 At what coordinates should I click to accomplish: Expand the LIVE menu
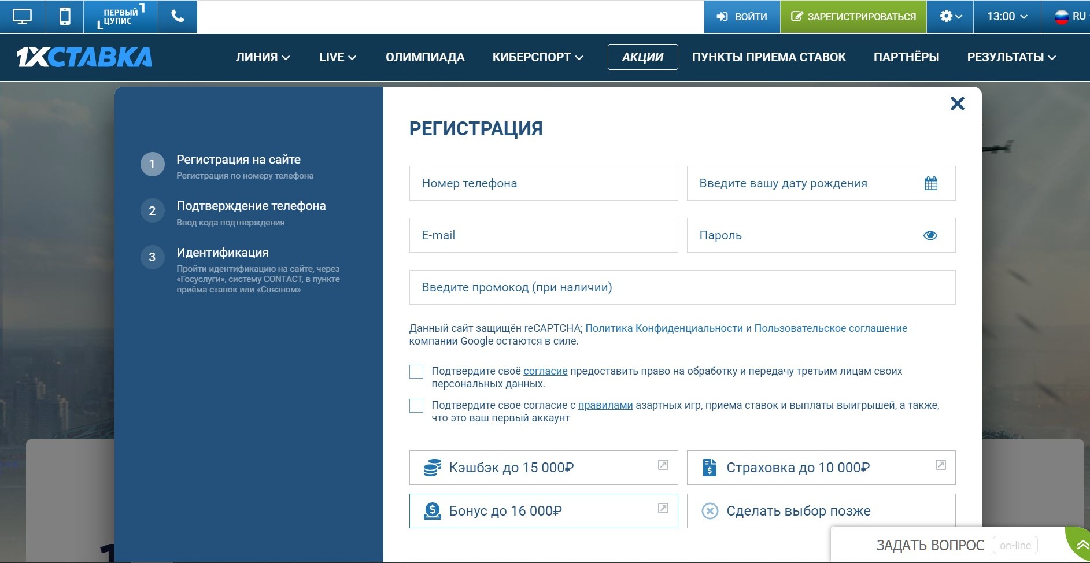(x=338, y=57)
